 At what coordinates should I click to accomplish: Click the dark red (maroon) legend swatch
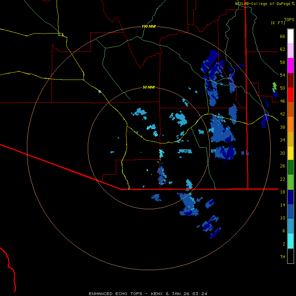click(x=290, y=80)
